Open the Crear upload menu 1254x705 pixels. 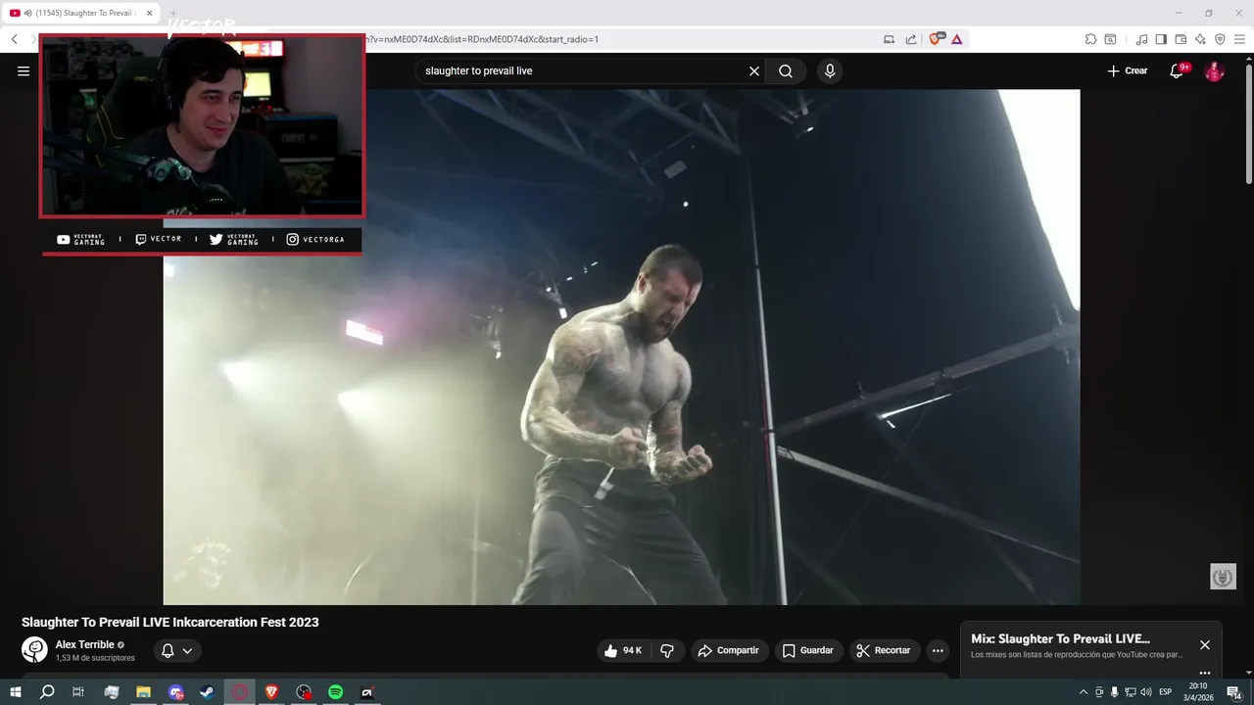1128,71
